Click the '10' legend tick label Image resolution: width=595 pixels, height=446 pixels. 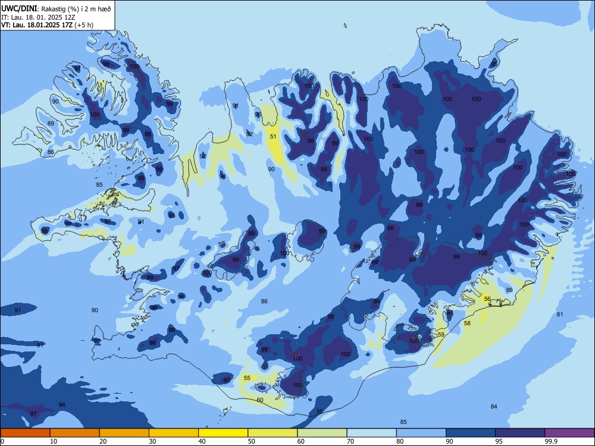click(x=54, y=441)
